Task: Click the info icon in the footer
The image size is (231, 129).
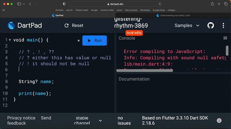Action: click(x=219, y=120)
